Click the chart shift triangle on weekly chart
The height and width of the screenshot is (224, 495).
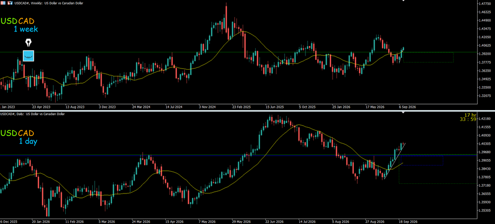[x=403, y=1]
